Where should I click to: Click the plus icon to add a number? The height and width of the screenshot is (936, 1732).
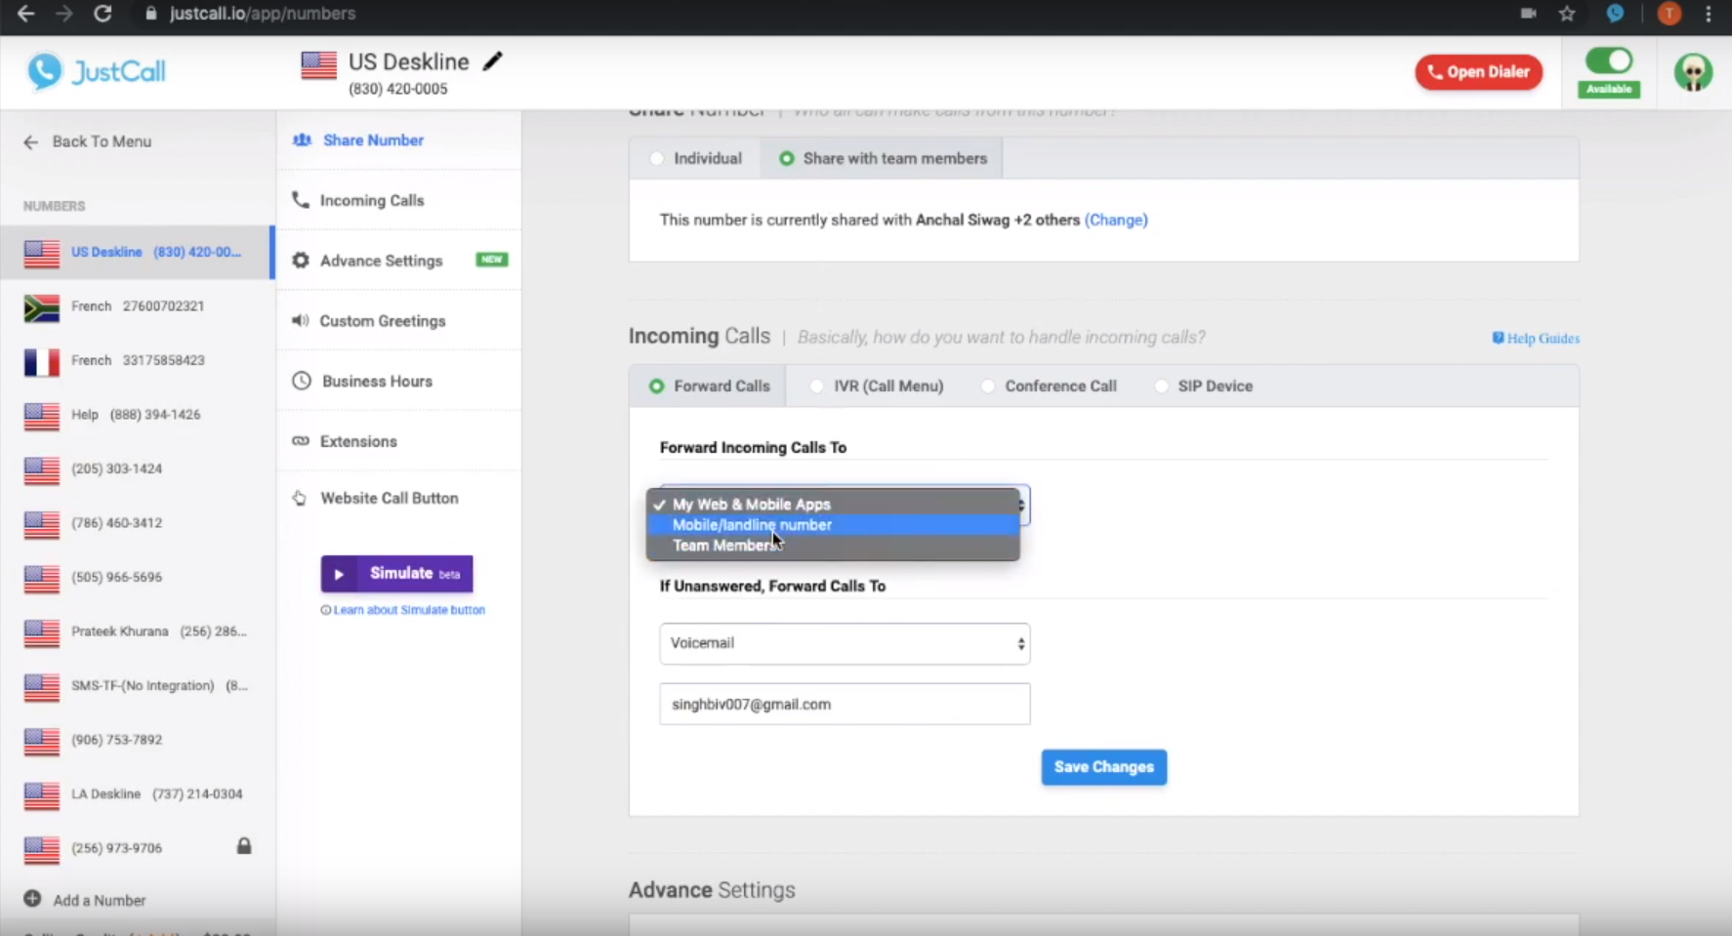[x=32, y=899]
